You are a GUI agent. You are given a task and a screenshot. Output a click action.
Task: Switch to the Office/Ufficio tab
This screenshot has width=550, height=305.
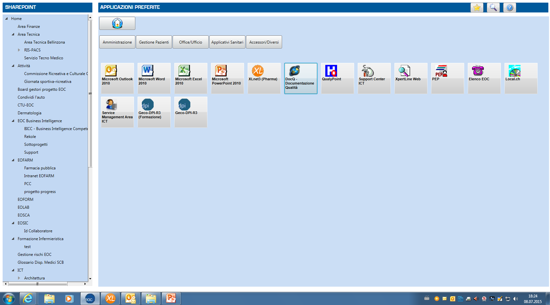(191, 42)
